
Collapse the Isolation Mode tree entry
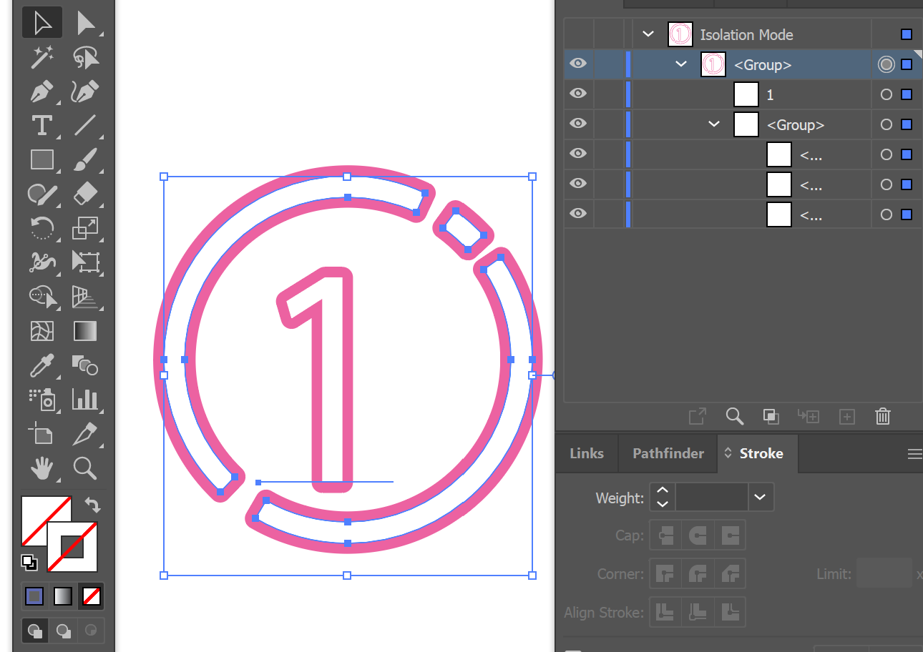648,34
